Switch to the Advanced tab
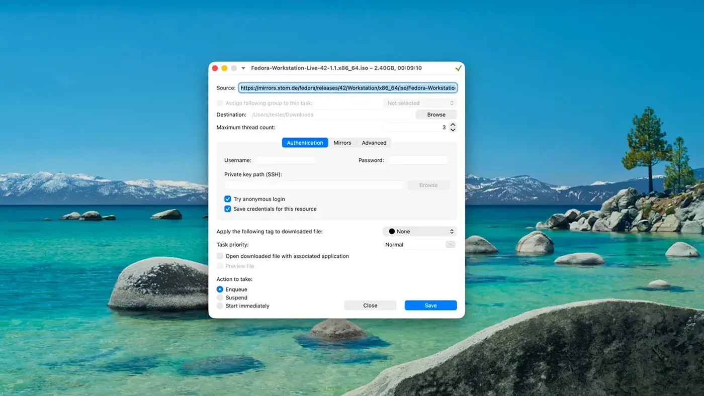The image size is (704, 396). pyautogui.click(x=374, y=143)
